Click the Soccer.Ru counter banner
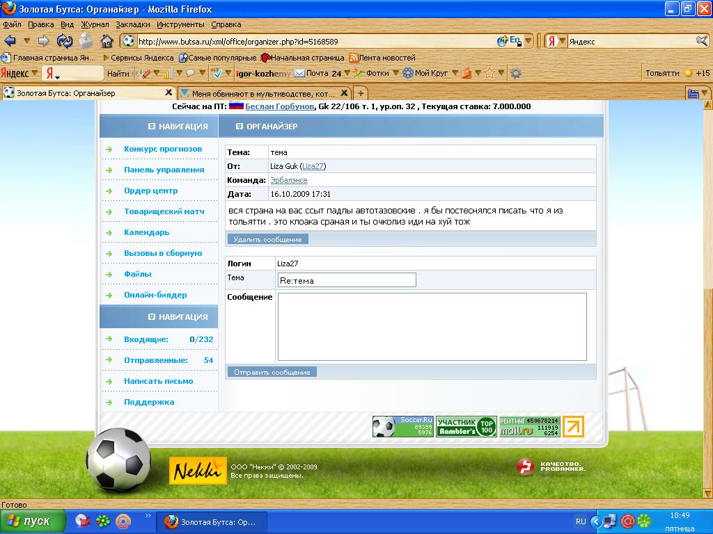 (403, 427)
